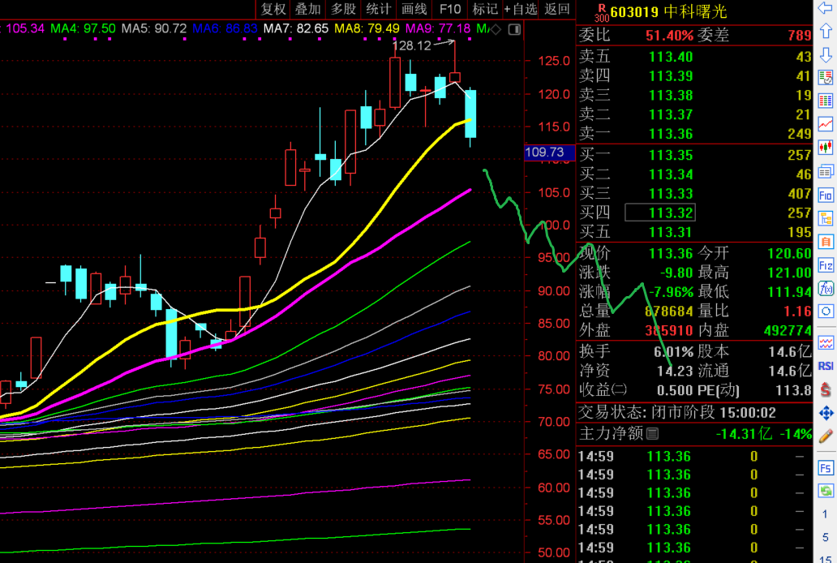Click the 总量 878684 value

coord(669,312)
